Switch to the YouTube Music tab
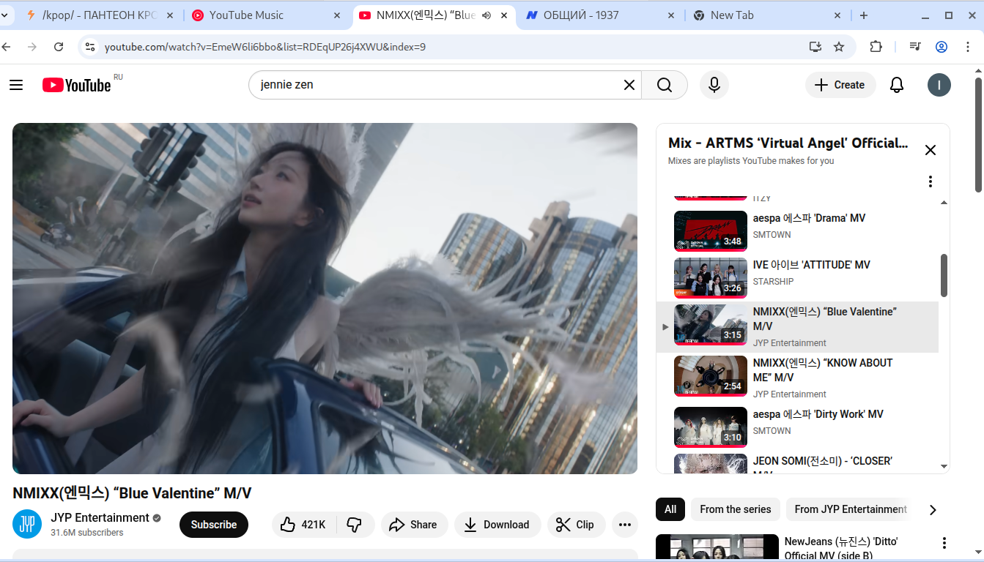The image size is (984, 562). 267,15
